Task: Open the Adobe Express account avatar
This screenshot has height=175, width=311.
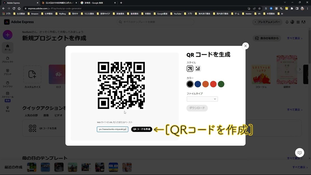Action: click(x=292, y=22)
